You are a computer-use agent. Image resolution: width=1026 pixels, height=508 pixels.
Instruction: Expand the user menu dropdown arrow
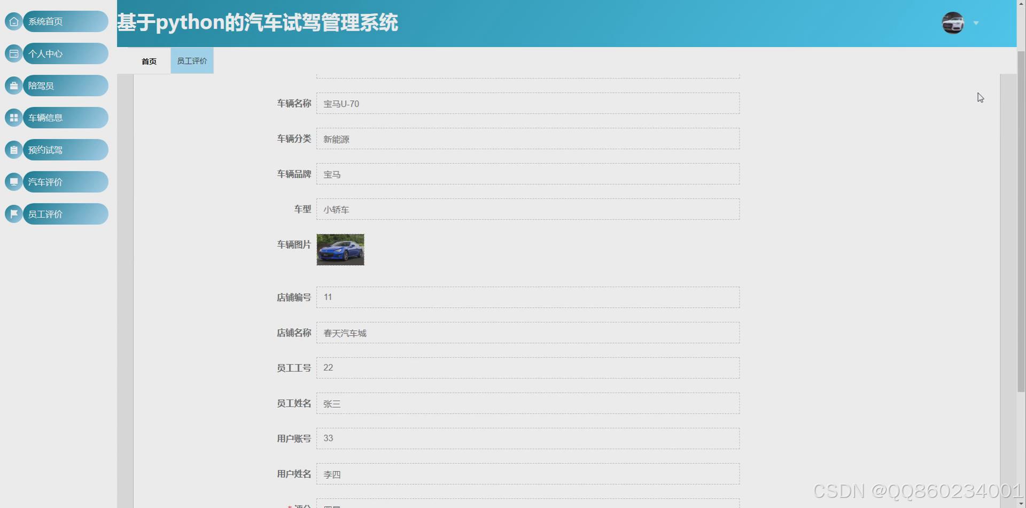[x=976, y=23]
